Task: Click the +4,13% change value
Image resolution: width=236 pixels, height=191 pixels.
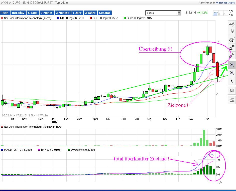Action: click(202, 13)
